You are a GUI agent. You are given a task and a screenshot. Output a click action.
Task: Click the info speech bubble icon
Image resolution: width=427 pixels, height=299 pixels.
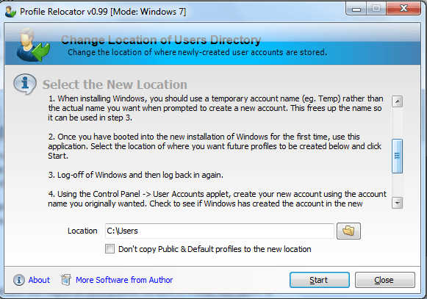coord(25,84)
